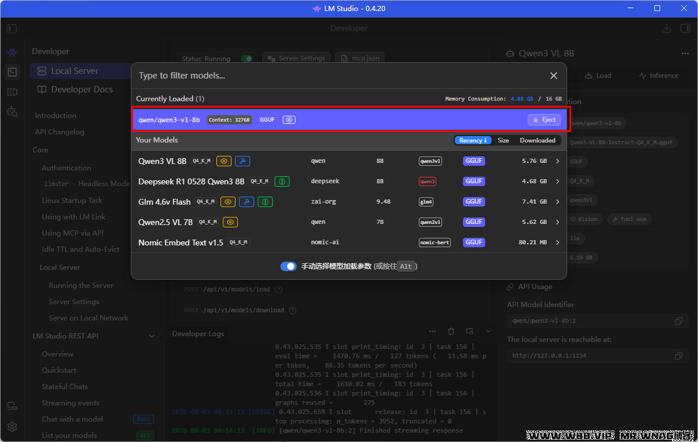Screen dimensions: 698x442
Task: Click the tool-use hammer badge for Glm 4.6v Flash
Action: pyautogui.click(x=247, y=202)
